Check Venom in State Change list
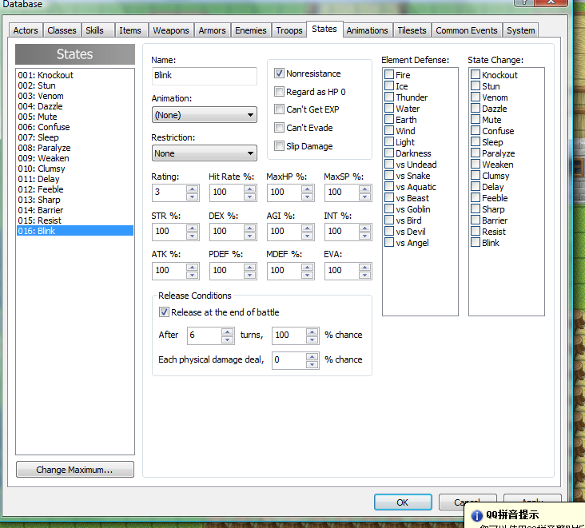This screenshot has height=528, width=585. coord(476,97)
